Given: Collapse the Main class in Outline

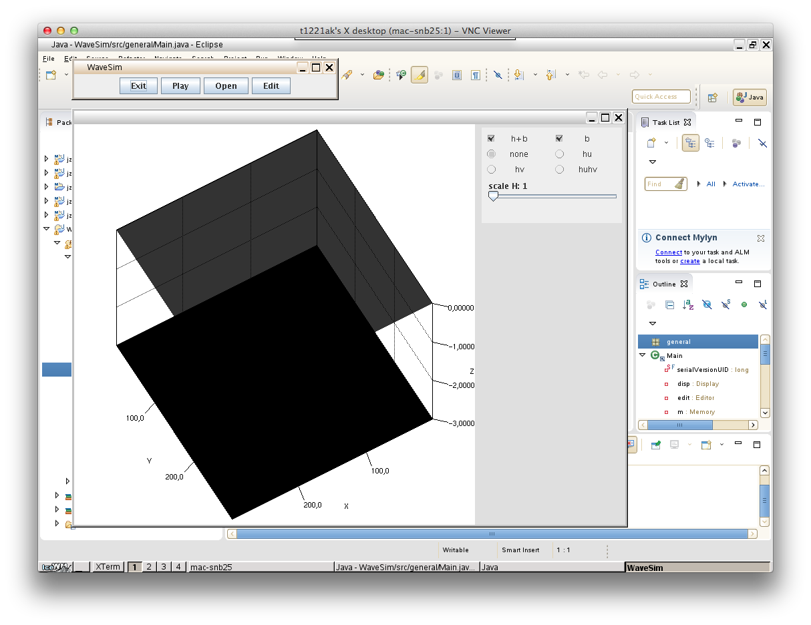Looking at the screenshot, I should coord(643,355).
